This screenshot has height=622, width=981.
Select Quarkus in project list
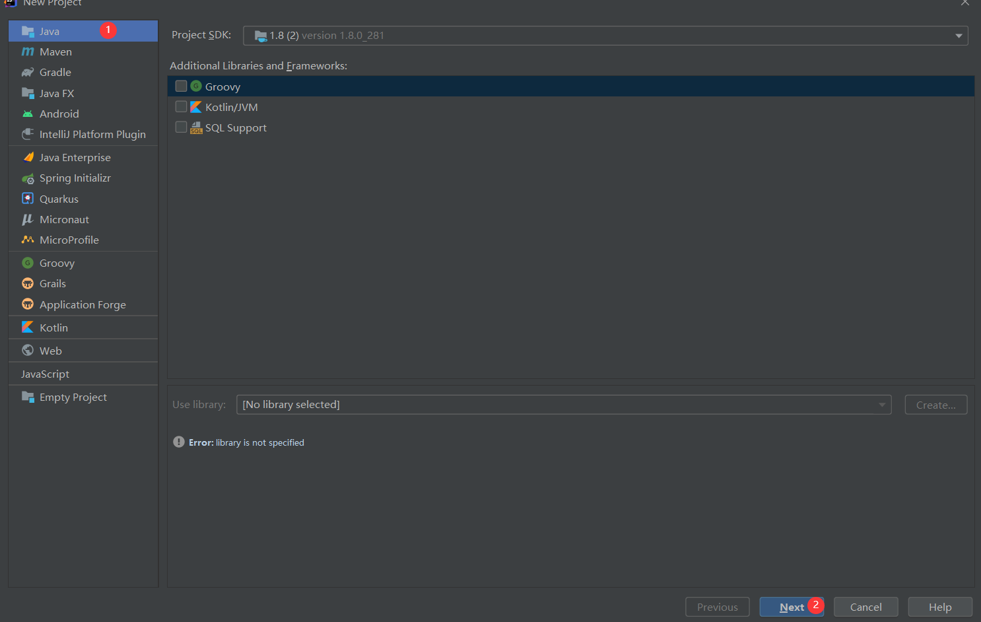coord(83,199)
